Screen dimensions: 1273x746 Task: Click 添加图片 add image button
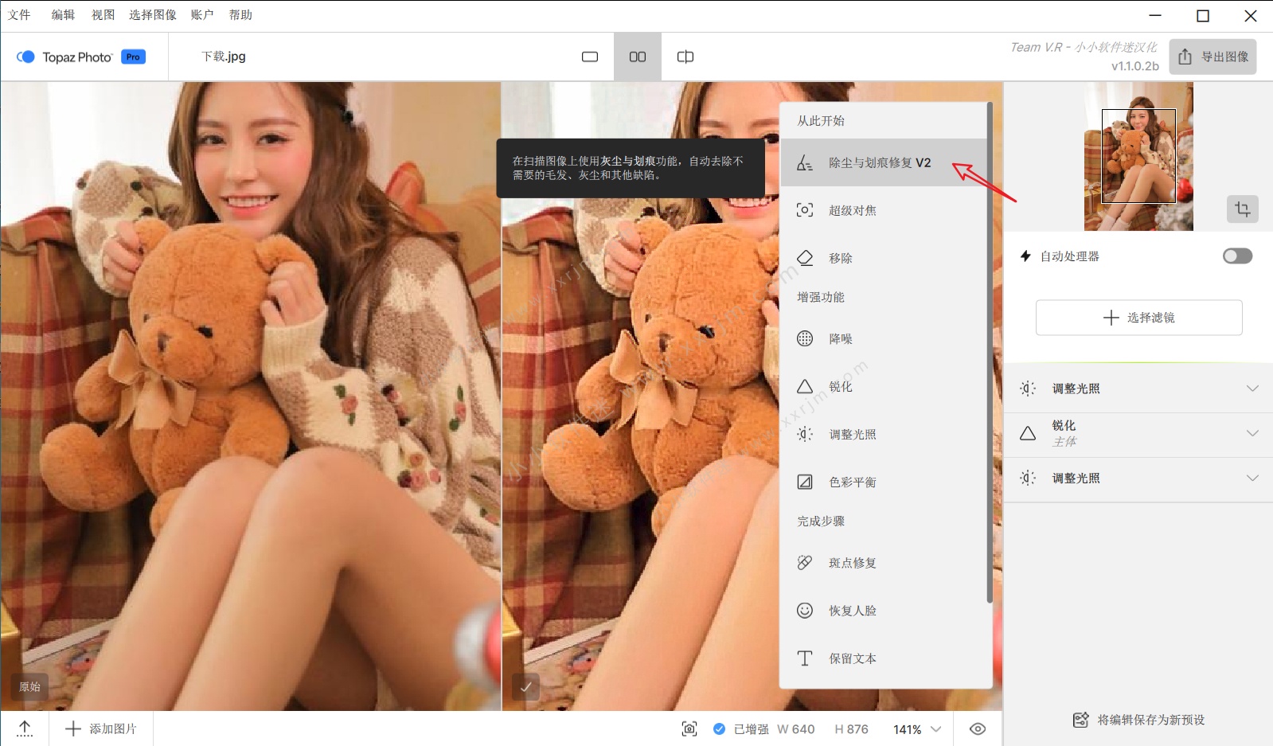tap(101, 728)
